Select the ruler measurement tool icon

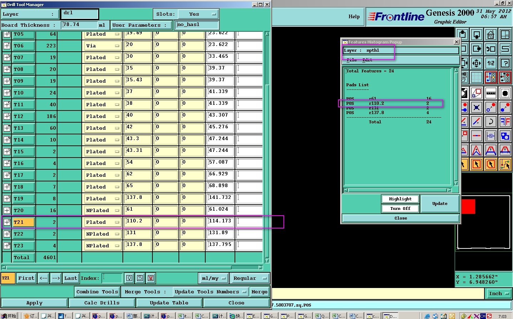pyautogui.click(x=491, y=93)
